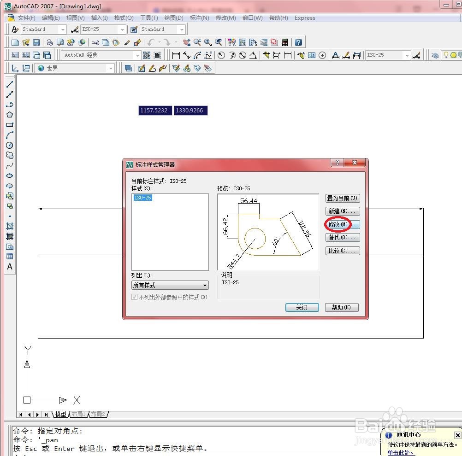Click the 关闭 button
Image resolution: width=462 pixels, height=456 pixels.
click(x=302, y=307)
